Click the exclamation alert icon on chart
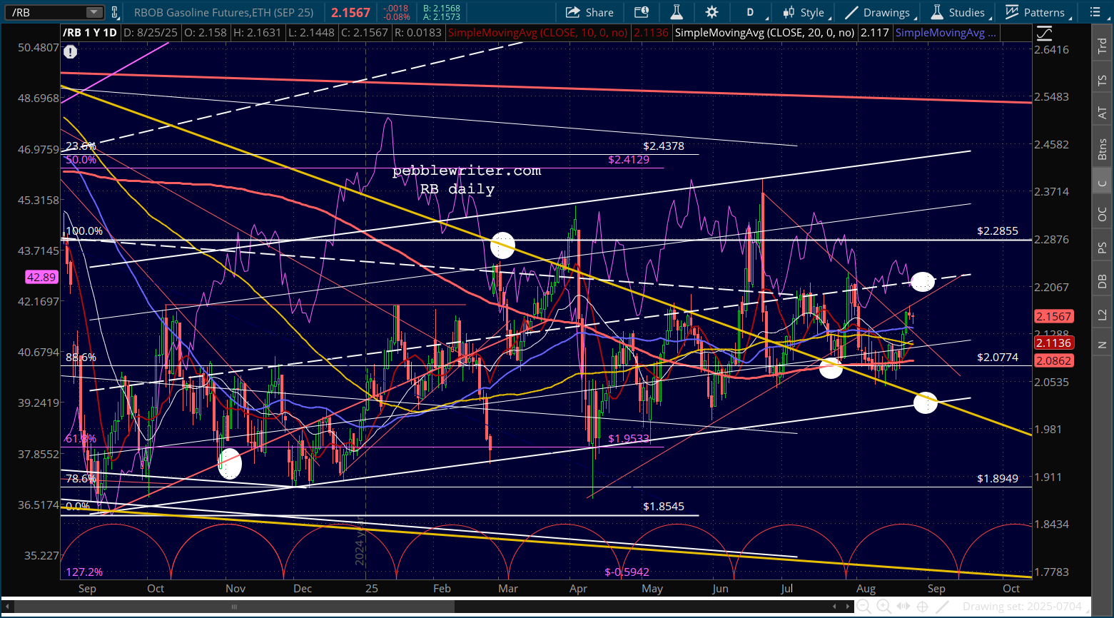The height and width of the screenshot is (618, 1114). pyautogui.click(x=70, y=51)
